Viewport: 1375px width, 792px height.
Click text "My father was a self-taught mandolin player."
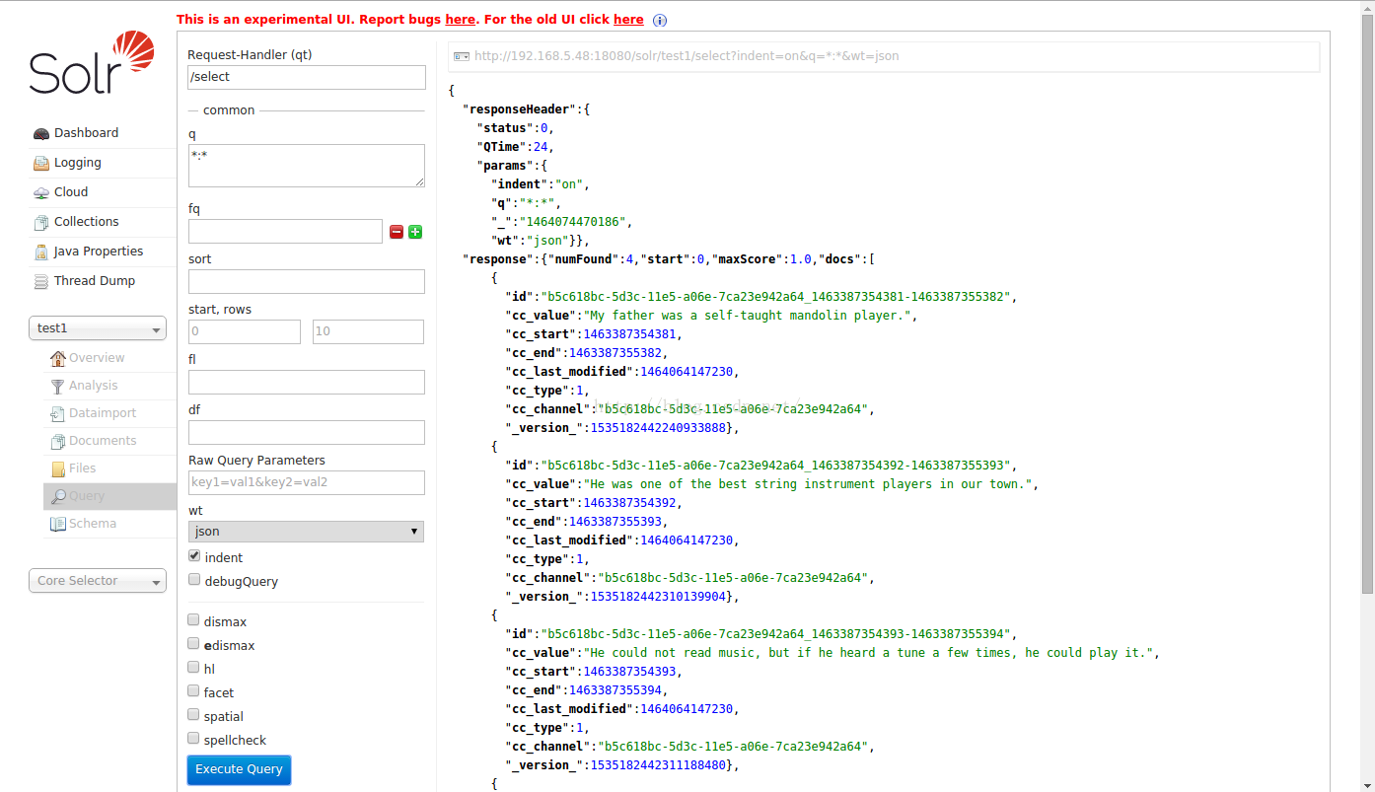[x=747, y=316]
